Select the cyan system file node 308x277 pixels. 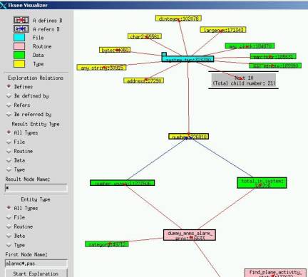pos(188,59)
